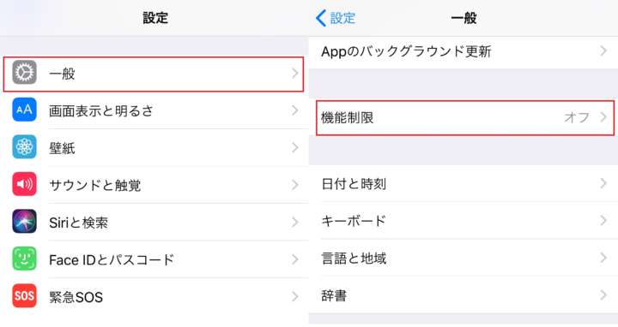Select the 壁紙 label text

[x=62, y=148]
